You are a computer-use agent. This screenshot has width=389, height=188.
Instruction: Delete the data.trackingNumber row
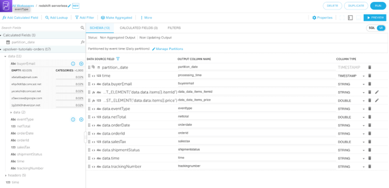tap(369, 166)
